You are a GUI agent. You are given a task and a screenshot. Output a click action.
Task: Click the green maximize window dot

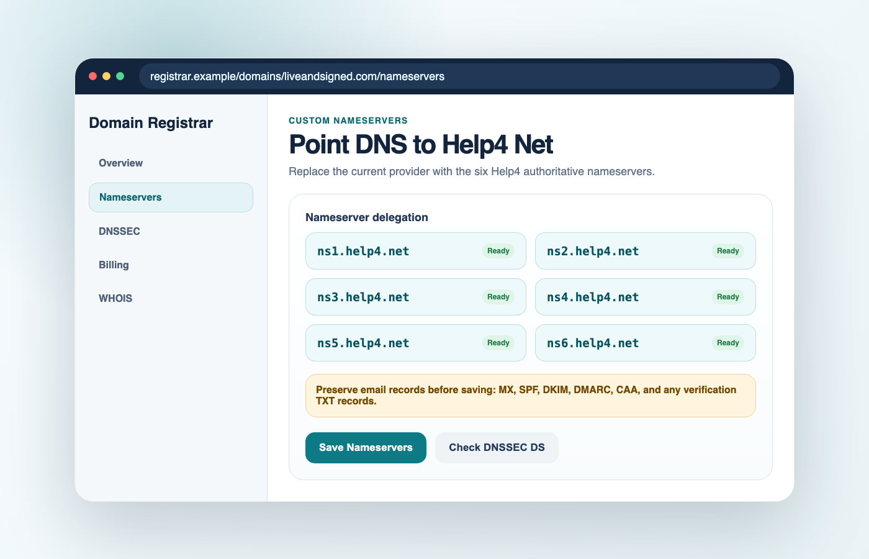pyautogui.click(x=120, y=76)
